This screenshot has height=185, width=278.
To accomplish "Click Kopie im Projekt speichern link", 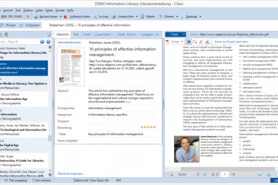I will [231, 42].
